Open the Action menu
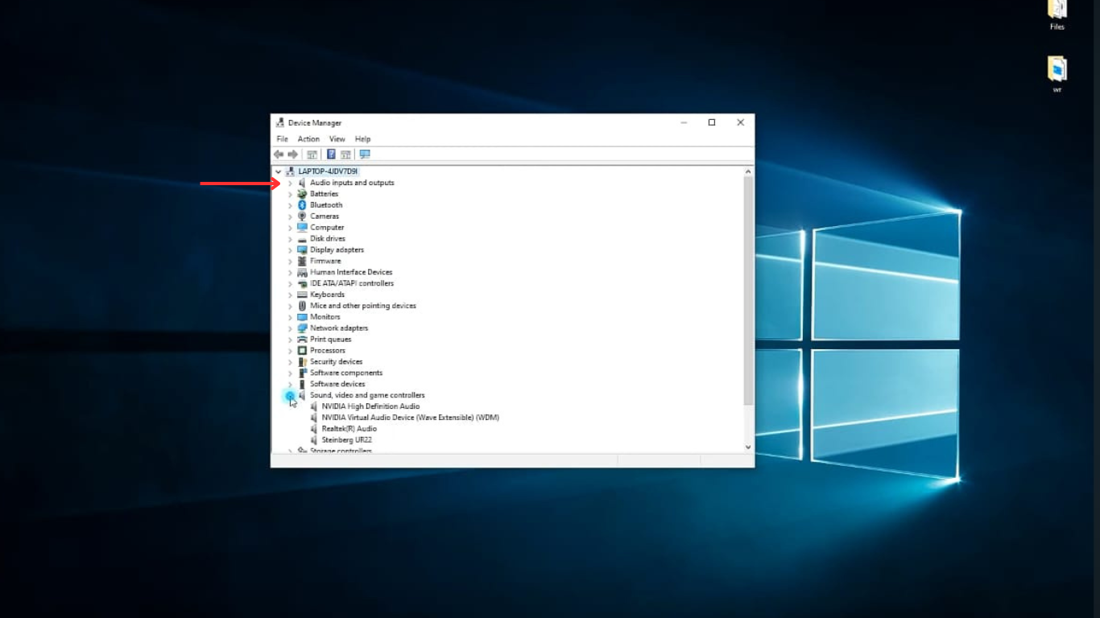The width and height of the screenshot is (1100, 618). [x=308, y=139]
